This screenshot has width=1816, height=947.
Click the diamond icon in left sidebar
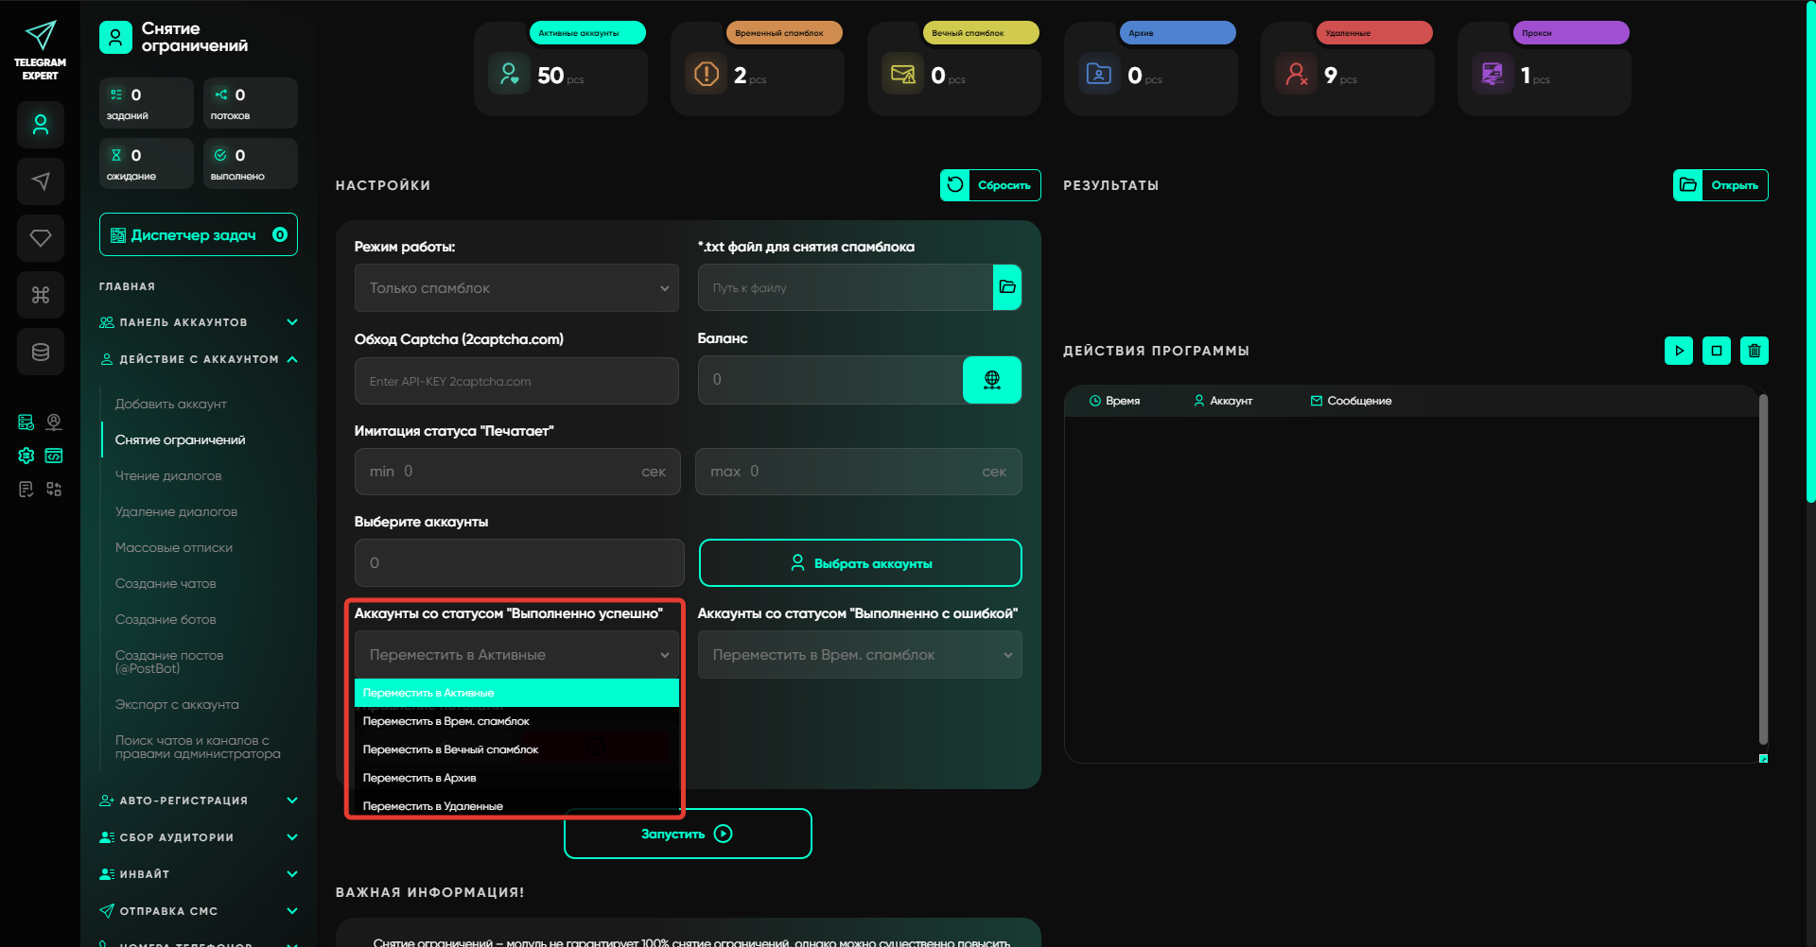41,238
